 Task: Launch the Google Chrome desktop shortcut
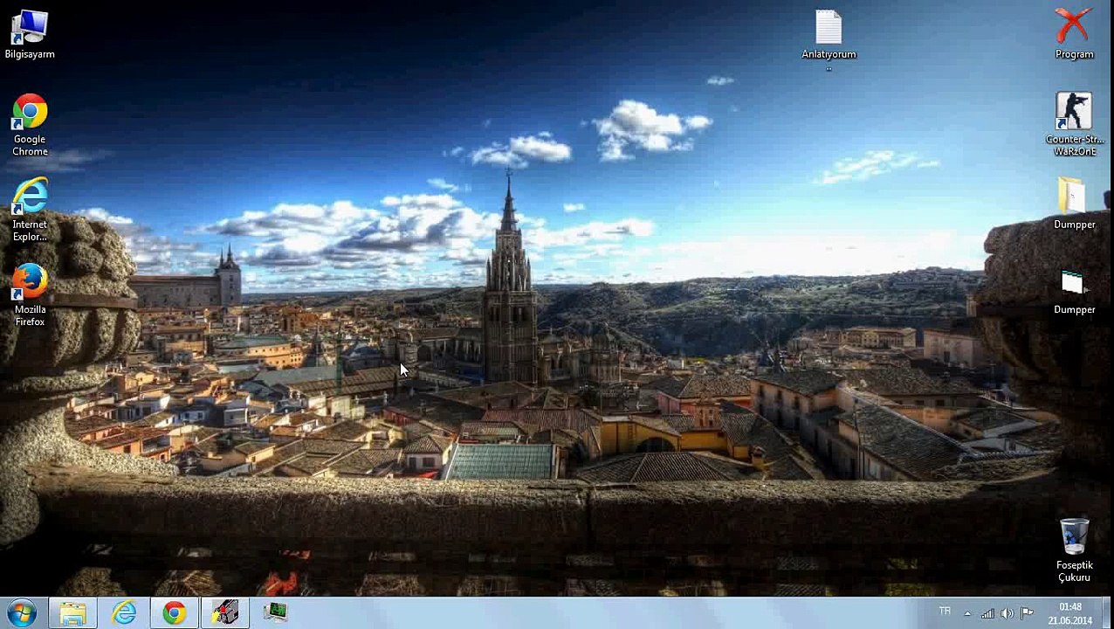pyautogui.click(x=30, y=125)
